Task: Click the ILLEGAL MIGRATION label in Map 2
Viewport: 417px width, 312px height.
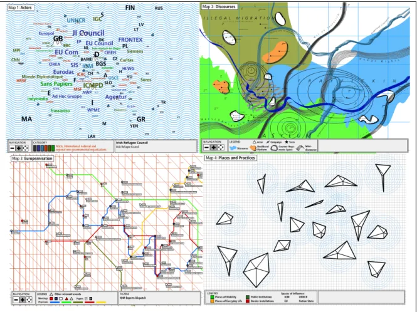Action: click(x=240, y=18)
